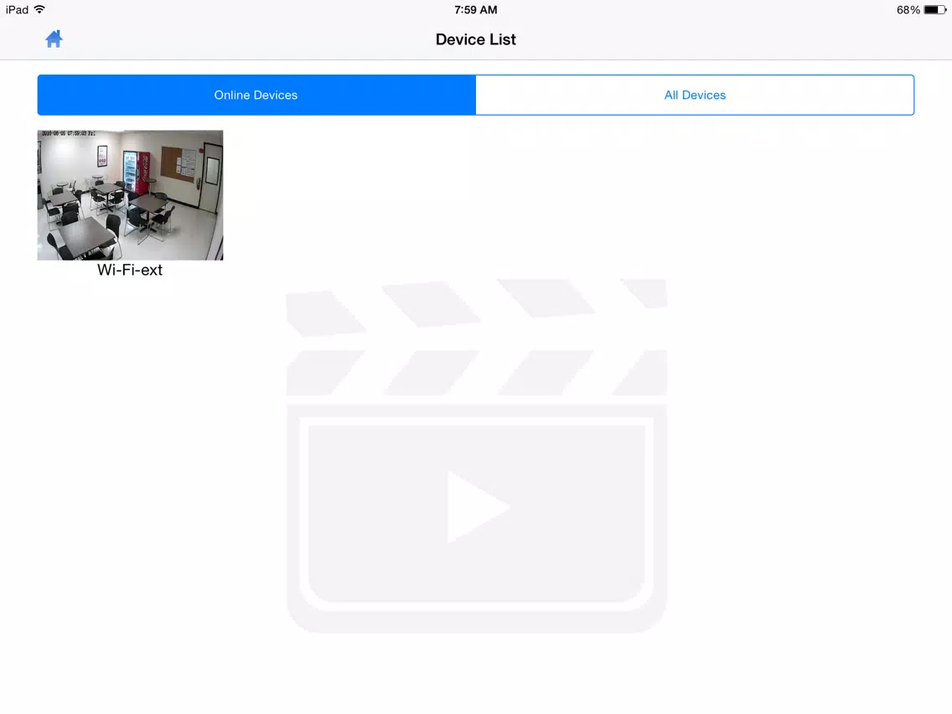Tap the Wi-Fi status icon
The width and height of the screenshot is (952, 714).
point(39,9)
